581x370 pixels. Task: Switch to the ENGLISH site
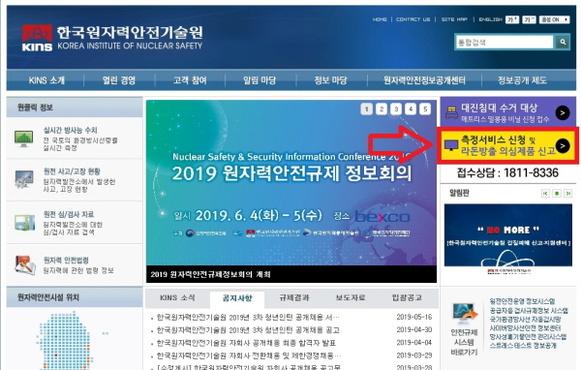coord(490,19)
